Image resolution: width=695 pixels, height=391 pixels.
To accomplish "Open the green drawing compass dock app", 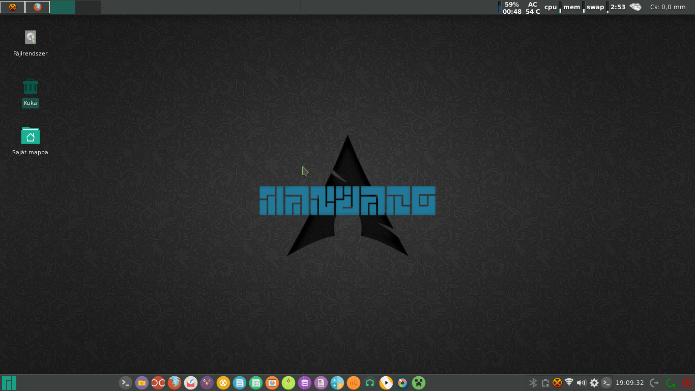I will click(288, 383).
